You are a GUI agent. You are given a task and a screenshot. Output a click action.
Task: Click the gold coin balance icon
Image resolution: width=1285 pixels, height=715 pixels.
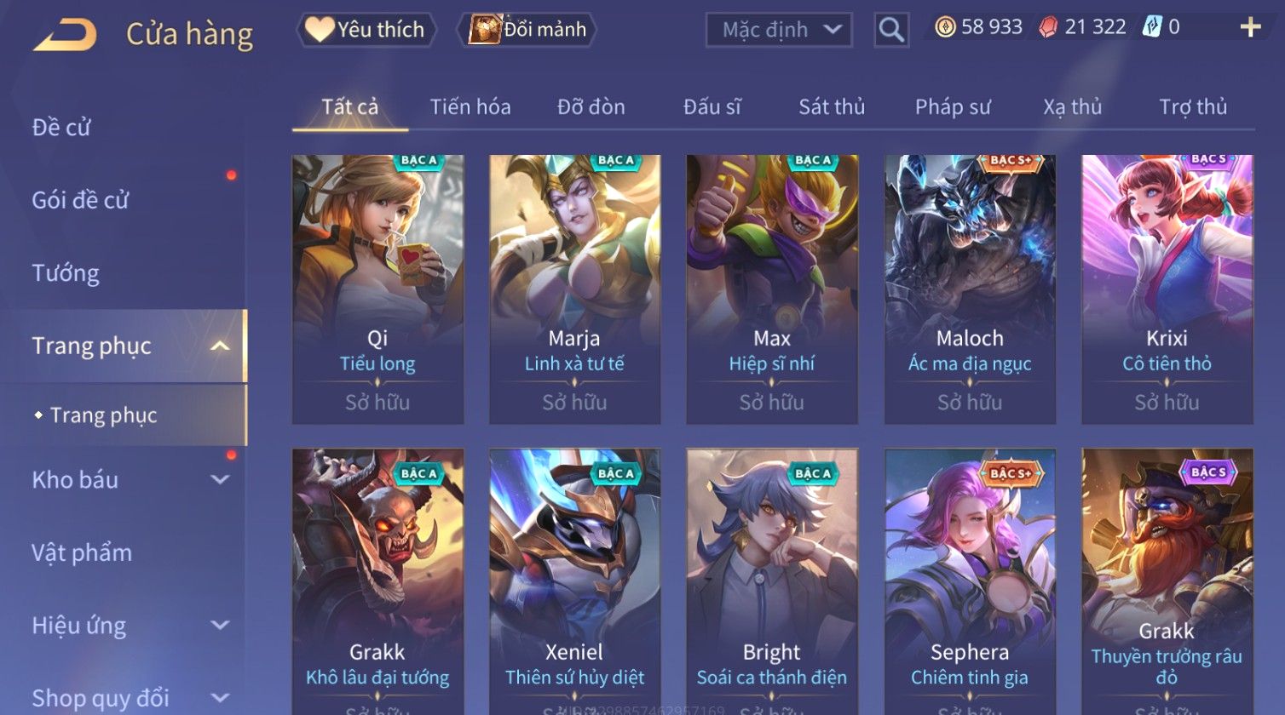[945, 27]
